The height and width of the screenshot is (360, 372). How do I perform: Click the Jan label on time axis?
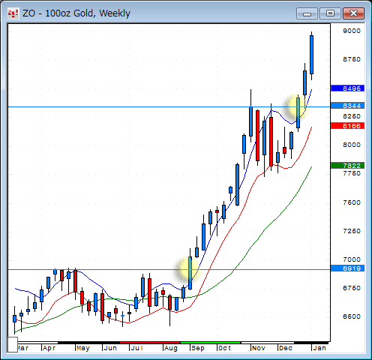(x=319, y=348)
